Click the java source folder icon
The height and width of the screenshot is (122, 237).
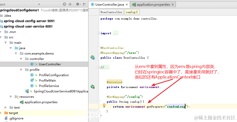(17, 48)
